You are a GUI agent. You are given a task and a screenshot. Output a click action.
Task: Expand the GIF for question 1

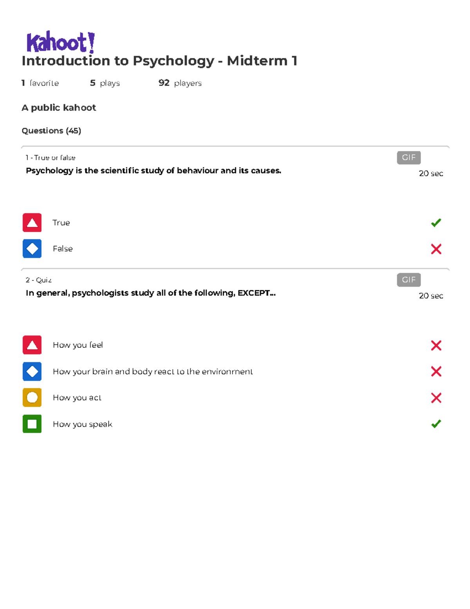click(x=409, y=157)
